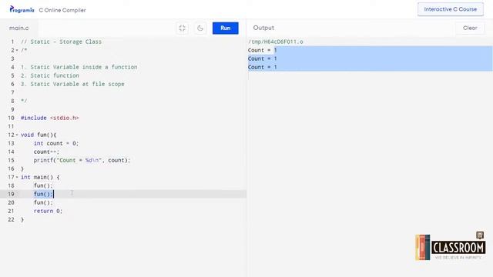Collapse the comment block fold arrow on line 2
493x277 pixels.
(17, 50)
